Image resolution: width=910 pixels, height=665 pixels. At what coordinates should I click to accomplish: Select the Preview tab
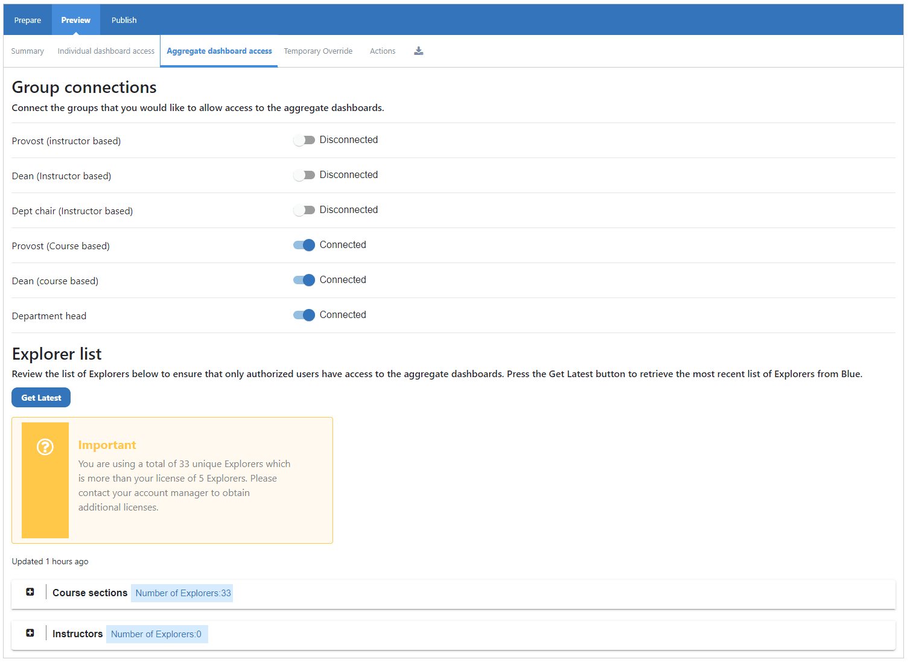(76, 20)
